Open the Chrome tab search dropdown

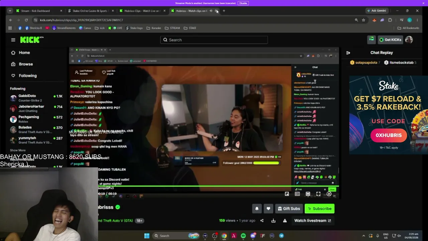tap(10, 11)
